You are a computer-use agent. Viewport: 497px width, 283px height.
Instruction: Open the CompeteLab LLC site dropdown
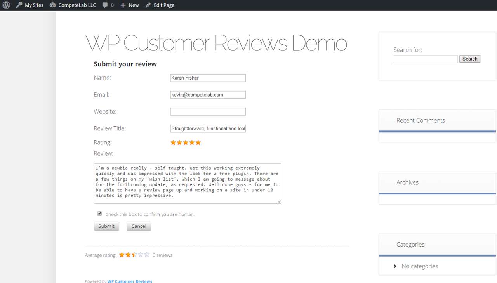pyautogui.click(x=76, y=5)
